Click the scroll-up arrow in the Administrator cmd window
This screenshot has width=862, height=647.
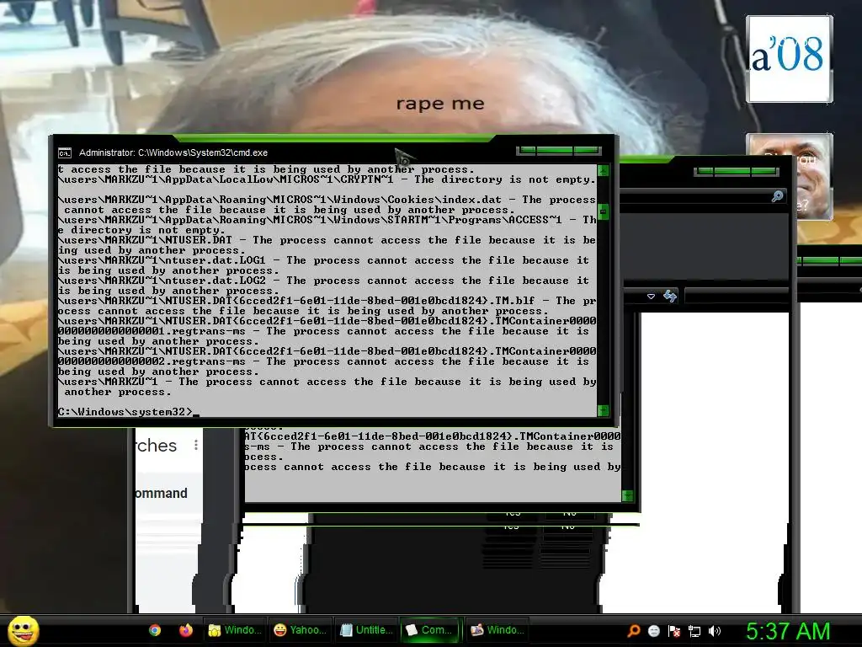click(603, 170)
